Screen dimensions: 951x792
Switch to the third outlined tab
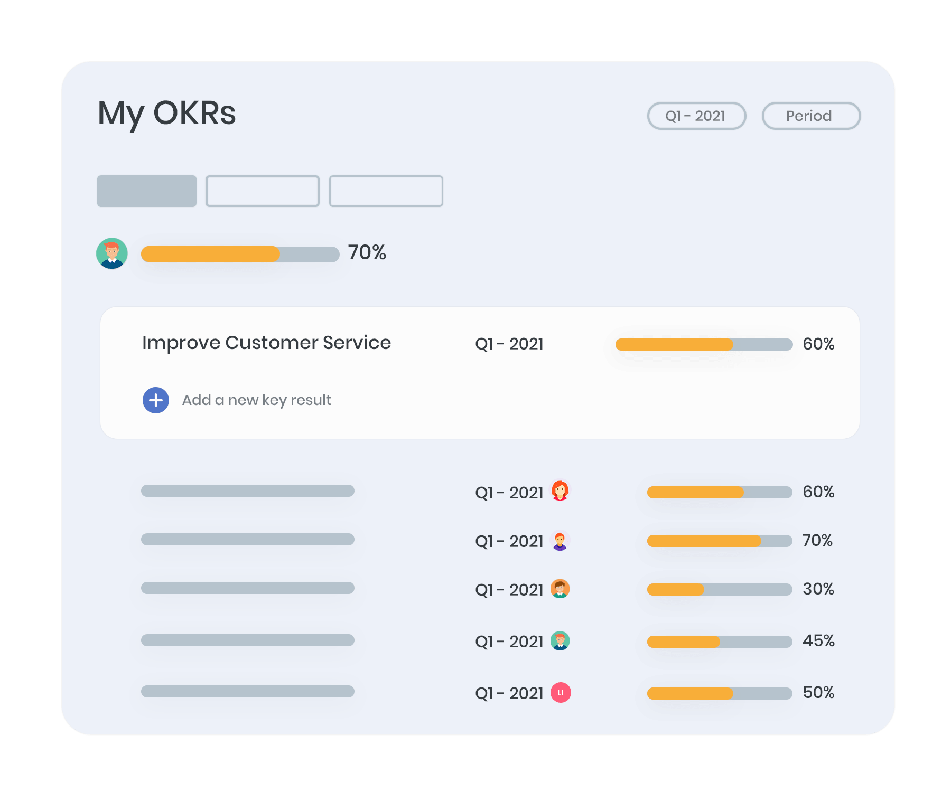(x=386, y=191)
